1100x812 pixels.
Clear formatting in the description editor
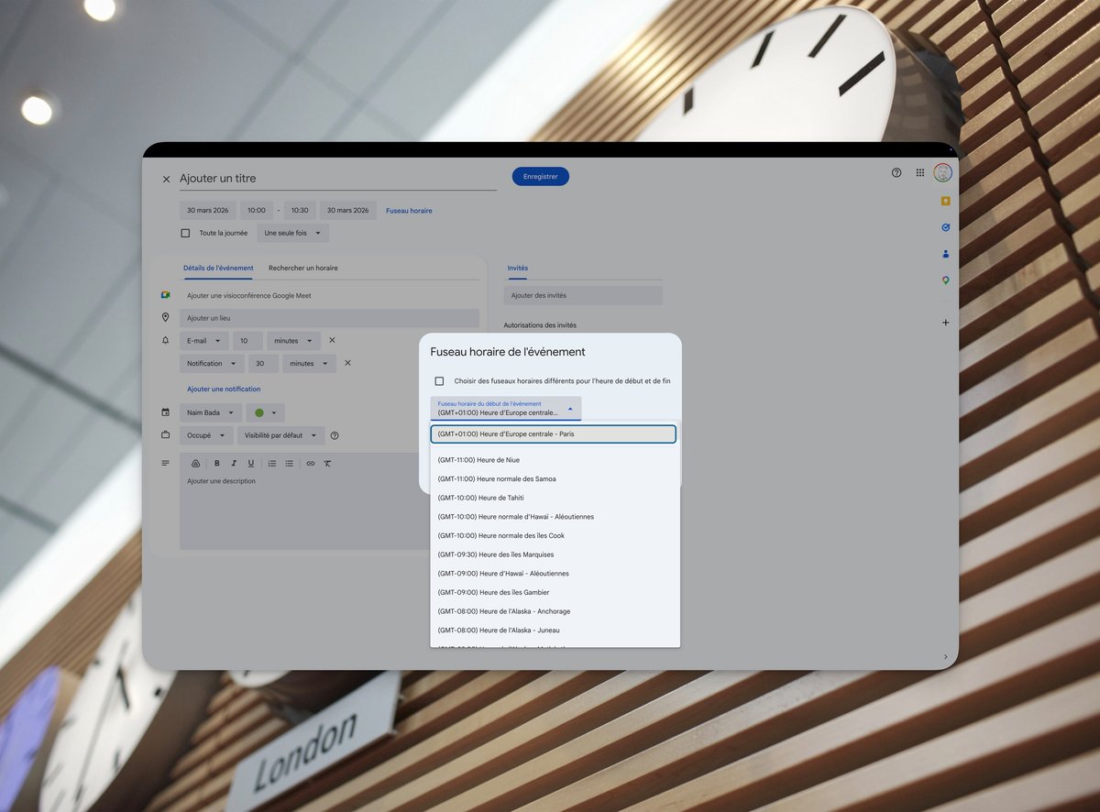pos(327,463)
